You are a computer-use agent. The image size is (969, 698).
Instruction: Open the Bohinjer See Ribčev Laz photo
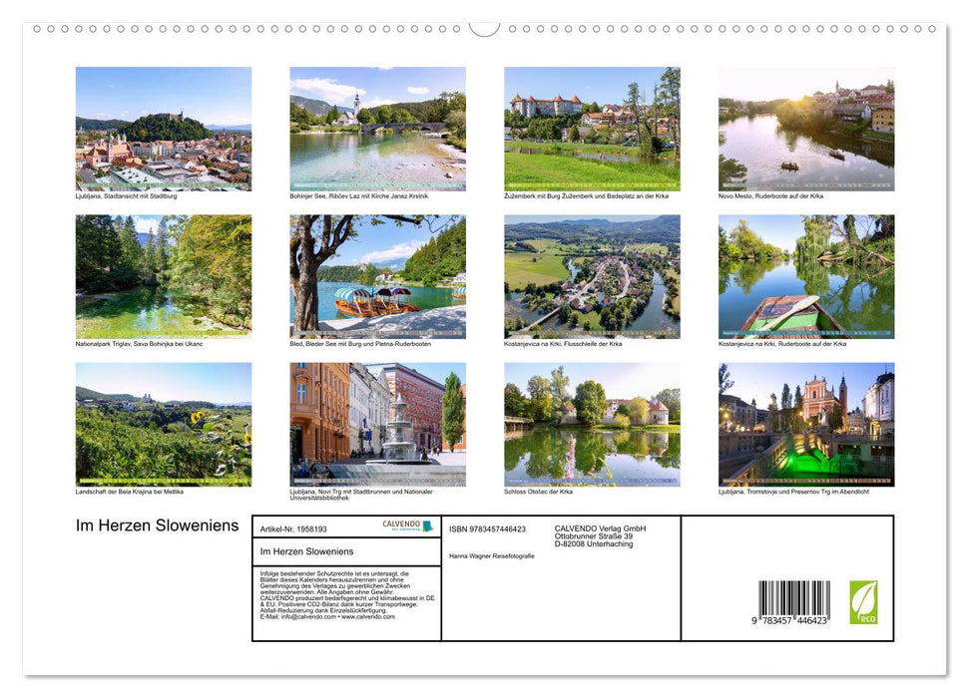tap(378, 128)
